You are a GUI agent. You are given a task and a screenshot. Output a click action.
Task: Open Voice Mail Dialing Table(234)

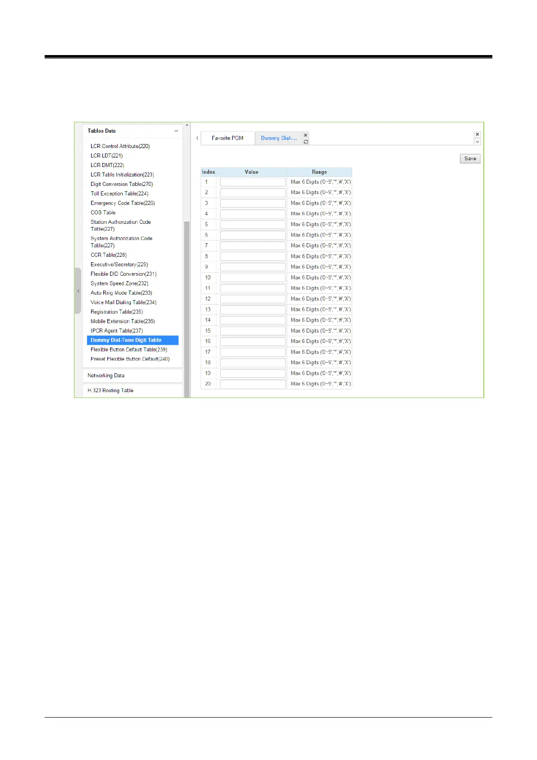click(124, 302)
